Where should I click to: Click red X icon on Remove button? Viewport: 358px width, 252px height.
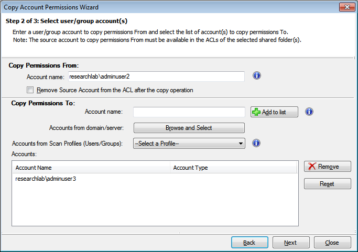312,167
